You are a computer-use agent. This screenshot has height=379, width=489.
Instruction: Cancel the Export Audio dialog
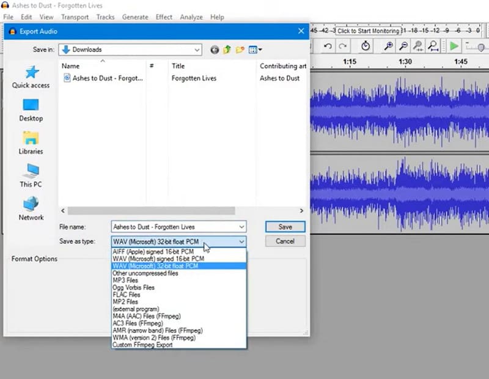coord(285,241)
